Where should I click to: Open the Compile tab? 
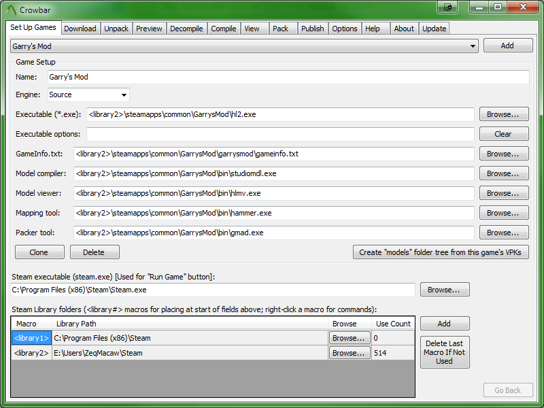pos(224,29)
